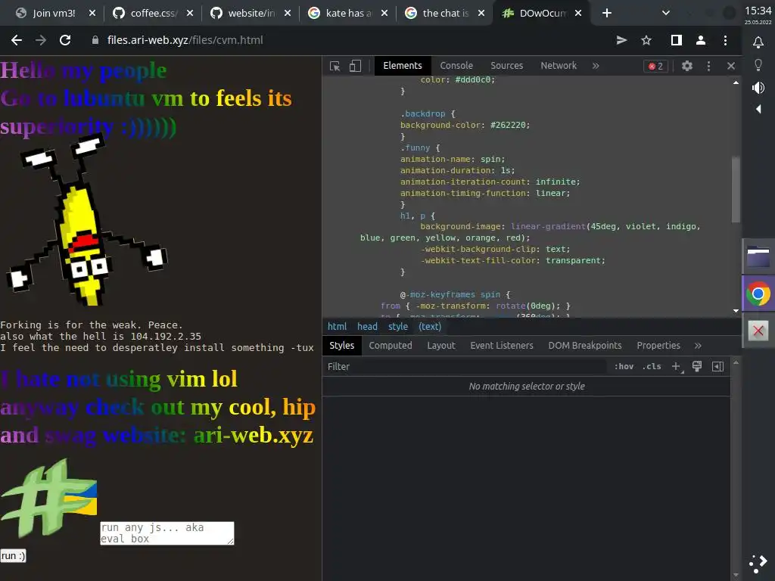The width and height of the screenshot is (775, 581).
Task: Click the styles Filter field
Action: click(465, 367)
